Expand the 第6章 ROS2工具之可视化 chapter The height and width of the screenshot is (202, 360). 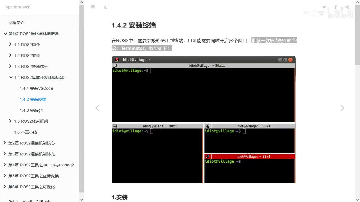point(4,187)
